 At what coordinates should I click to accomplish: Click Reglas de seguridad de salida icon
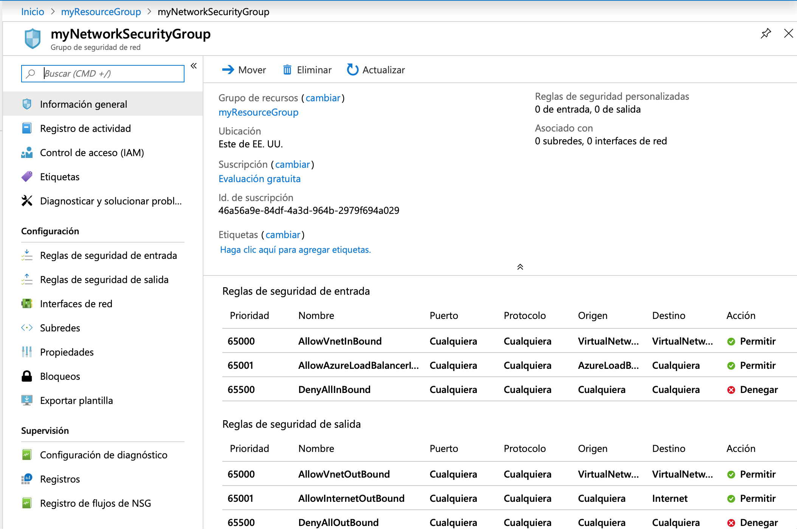click(27, 279)
